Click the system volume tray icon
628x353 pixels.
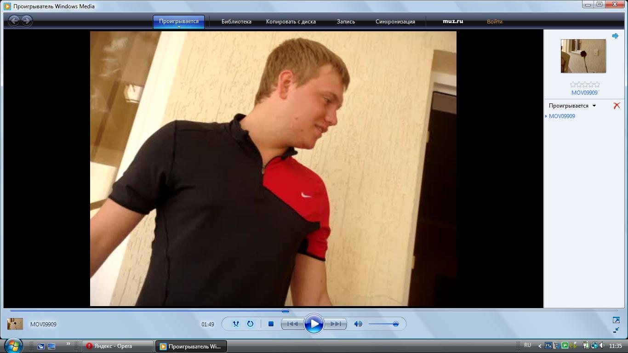pos(602,346)
